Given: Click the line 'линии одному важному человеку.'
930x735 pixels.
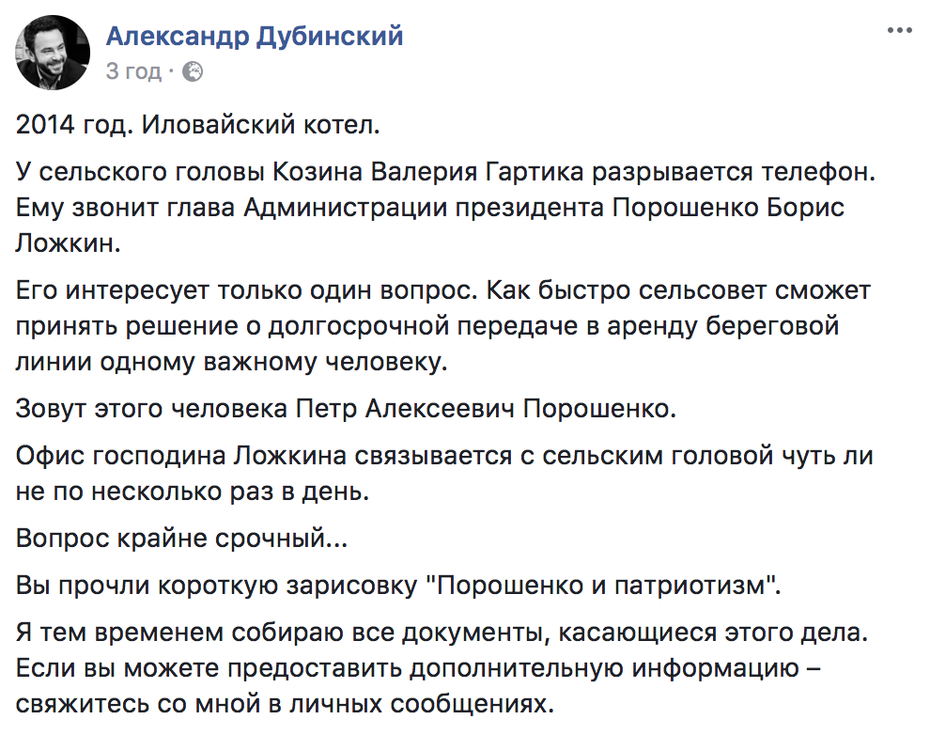Looking at the screenshot, I should pos(231,362).
